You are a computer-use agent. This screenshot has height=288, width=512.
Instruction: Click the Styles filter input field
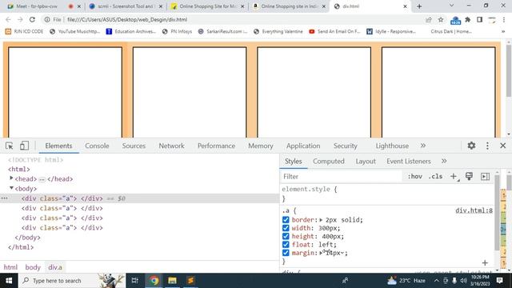coord(342,176)
